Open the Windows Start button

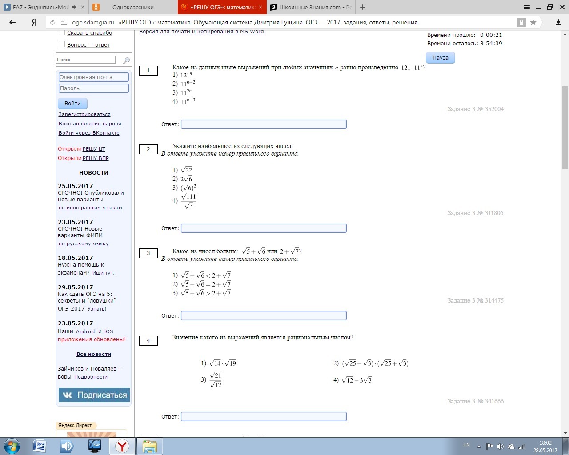pos(12,446)
